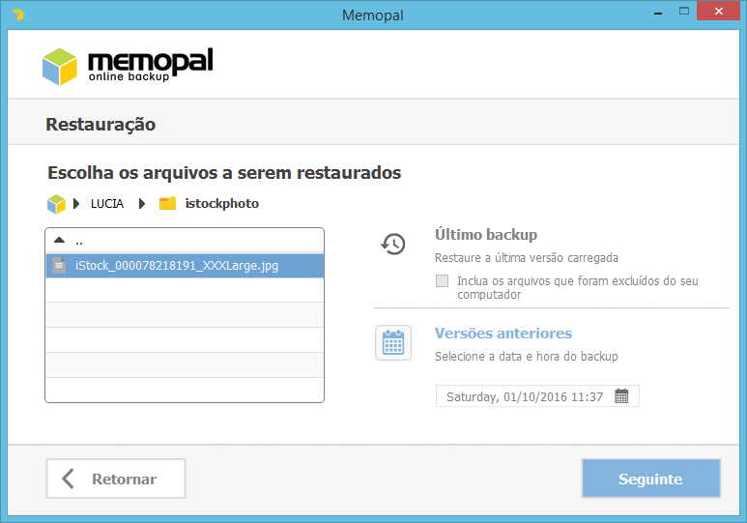Click the backup date field Saturday 01/10/2016
Screen dimensions: 747x523
(x=537, y=396)
